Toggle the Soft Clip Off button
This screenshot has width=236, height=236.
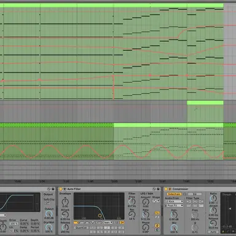point(47,203)
